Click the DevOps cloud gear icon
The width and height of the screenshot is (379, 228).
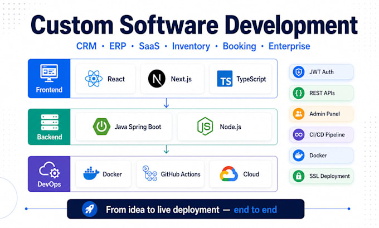(49, 170)
